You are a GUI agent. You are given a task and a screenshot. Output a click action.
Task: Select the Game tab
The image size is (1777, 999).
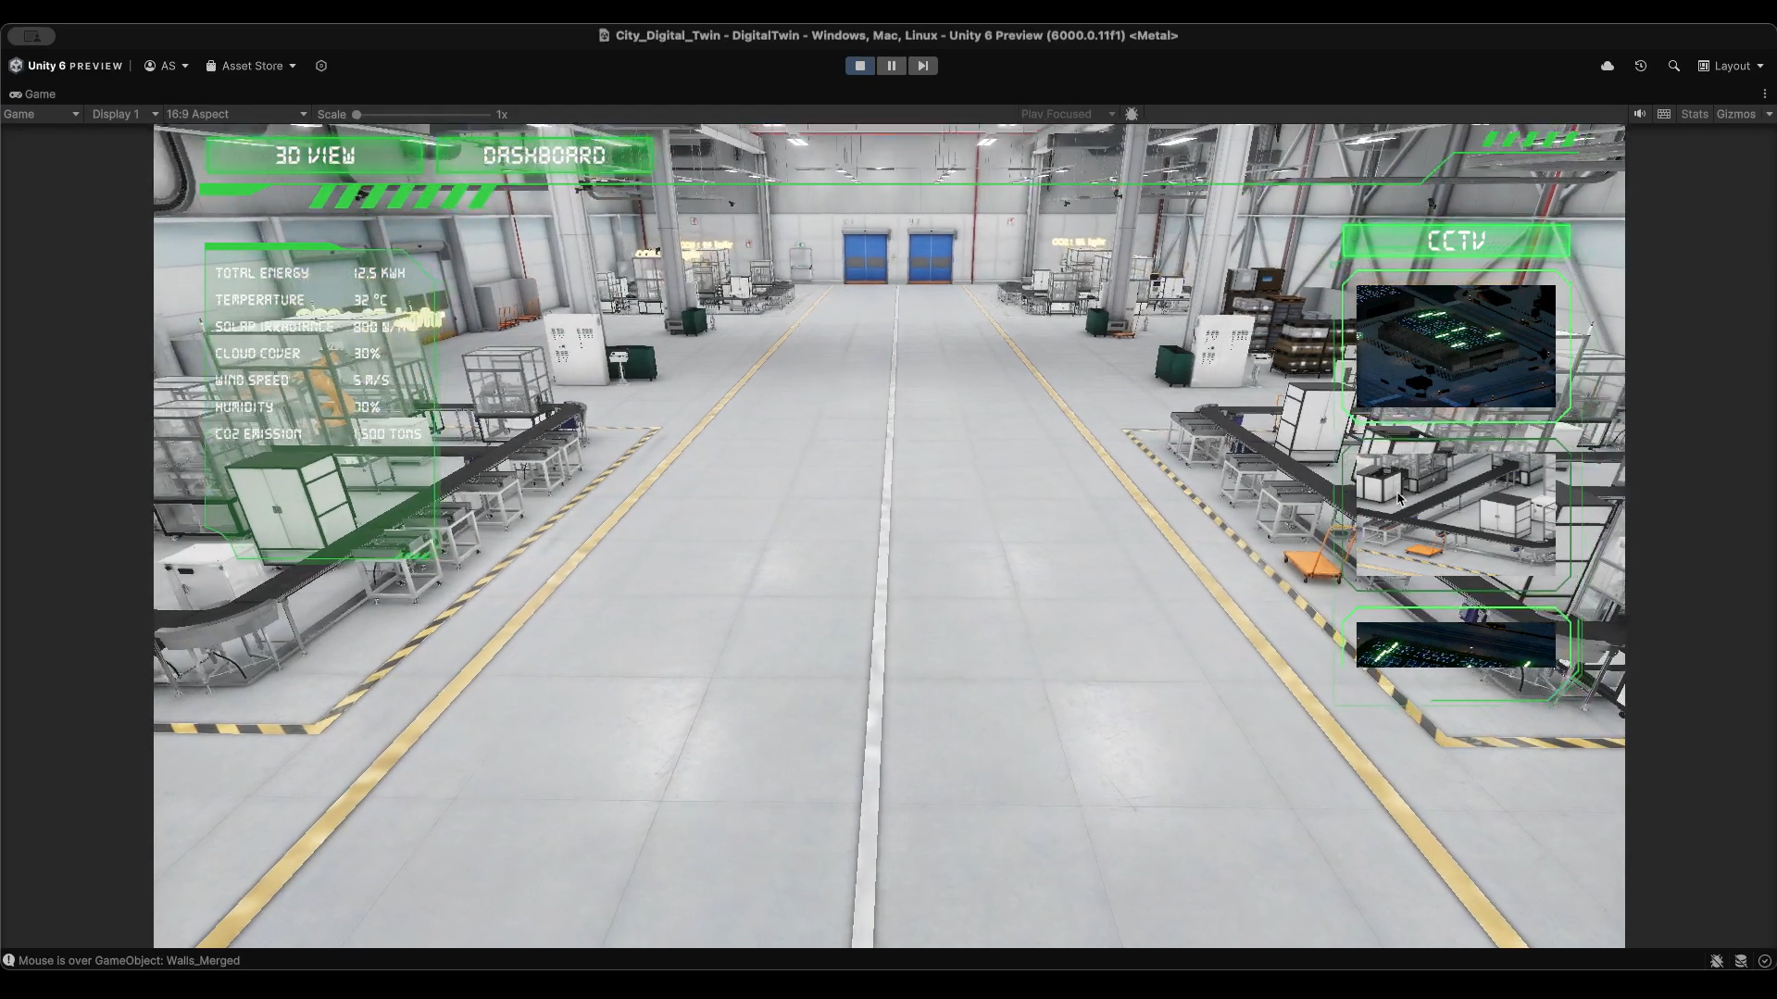click(32, 94)
